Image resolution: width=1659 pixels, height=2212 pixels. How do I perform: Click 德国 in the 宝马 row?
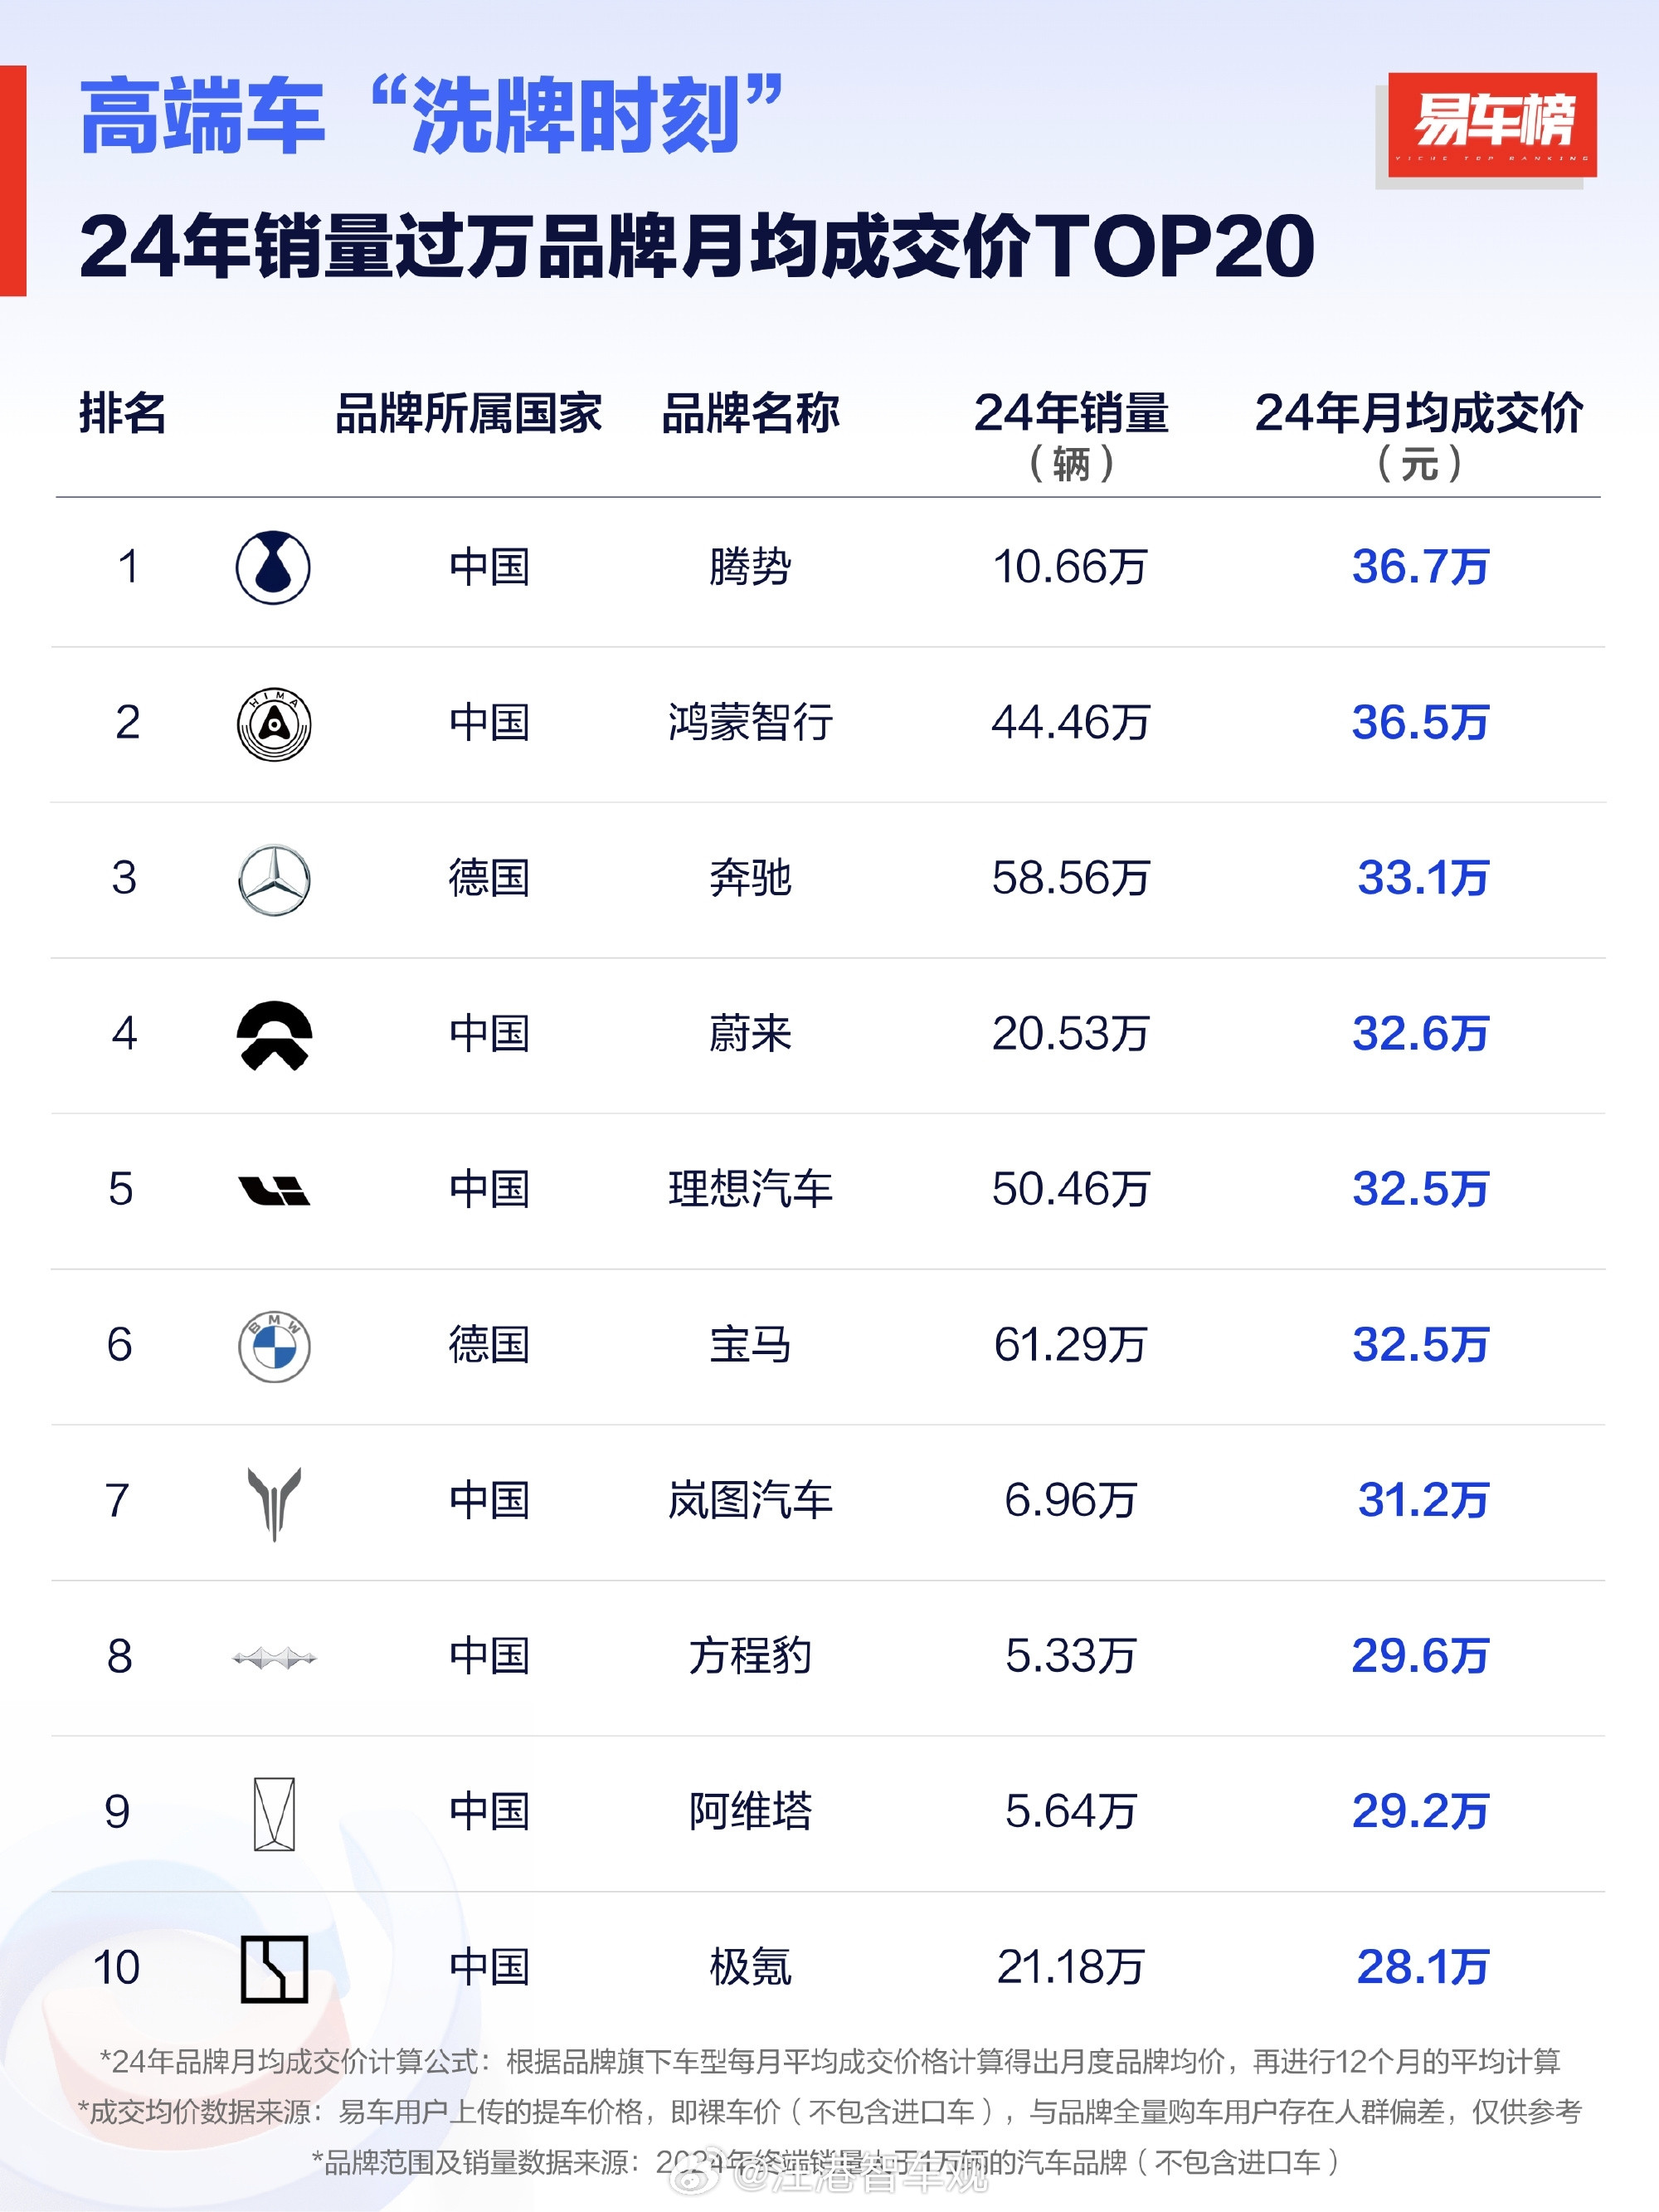click(489, 1344)
